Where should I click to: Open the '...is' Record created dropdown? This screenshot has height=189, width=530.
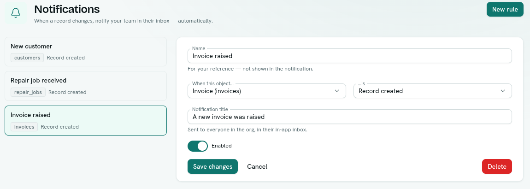point(432,91)
